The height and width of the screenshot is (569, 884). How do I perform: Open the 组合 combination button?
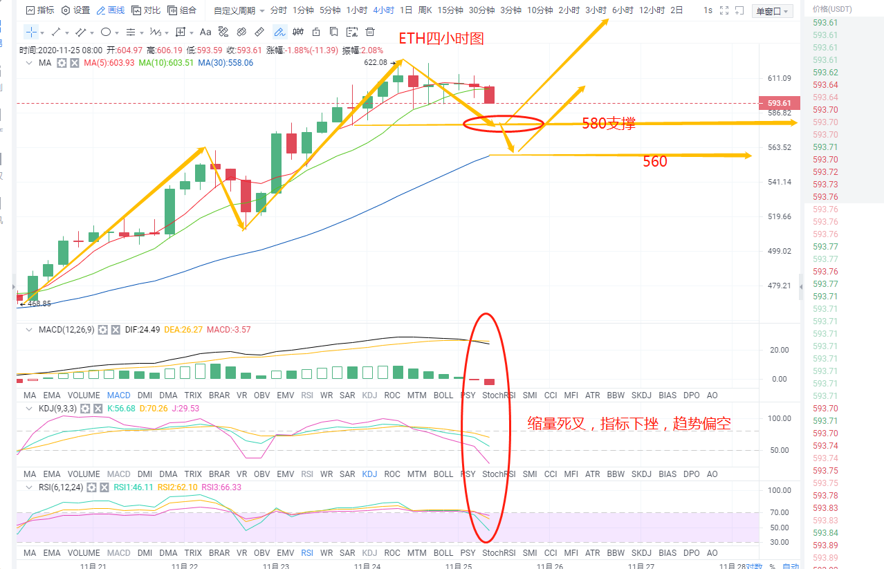(182, 10)
